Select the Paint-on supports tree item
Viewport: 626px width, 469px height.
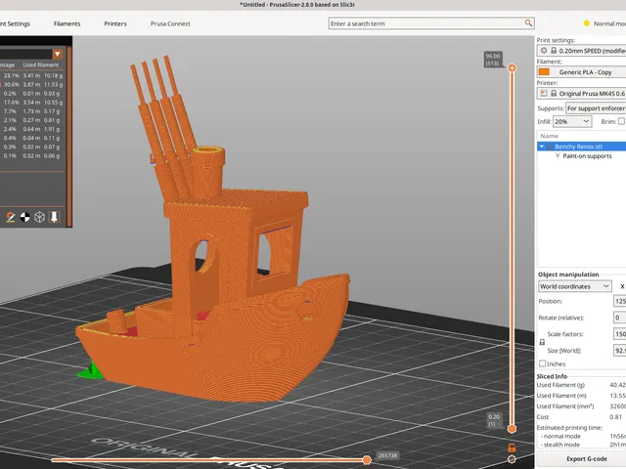click(x=587, y=156)
